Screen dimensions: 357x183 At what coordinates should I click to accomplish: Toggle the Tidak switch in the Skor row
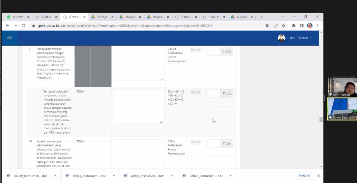coord(220,94)
